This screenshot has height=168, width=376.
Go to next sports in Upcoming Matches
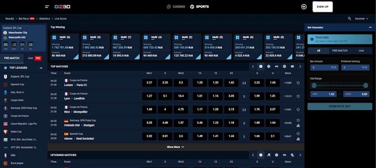[300, 155]
